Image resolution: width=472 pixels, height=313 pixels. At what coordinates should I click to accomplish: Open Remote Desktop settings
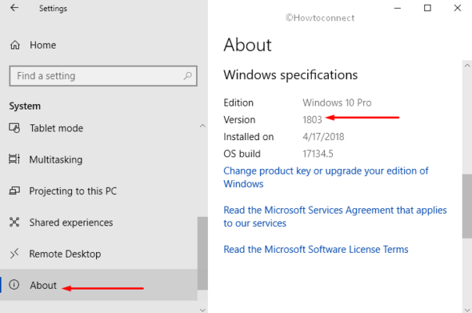click(x=65, y=254)
